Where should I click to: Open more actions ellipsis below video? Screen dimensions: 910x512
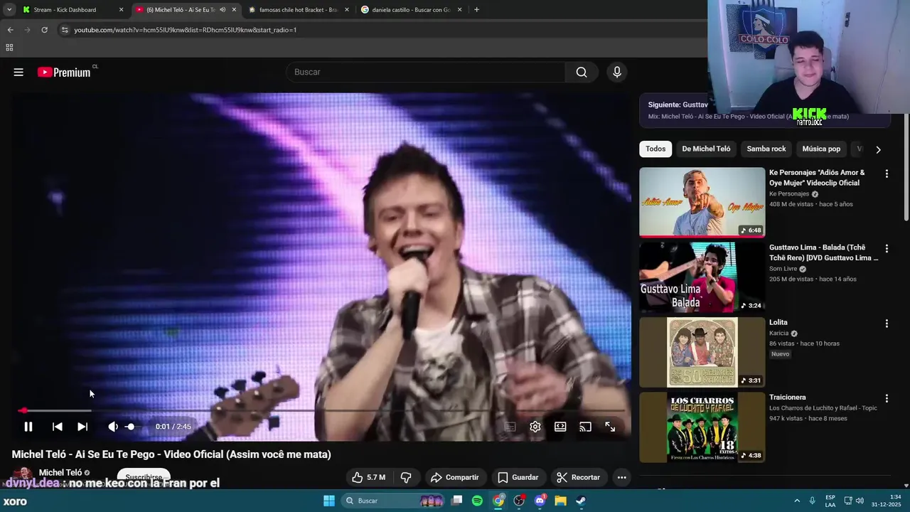point(621,477)
